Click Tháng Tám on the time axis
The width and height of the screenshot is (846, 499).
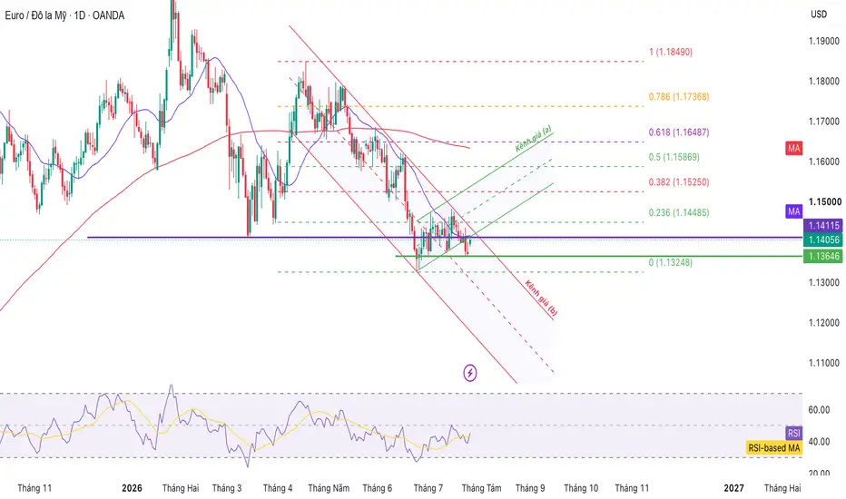[x=481, y=488]
